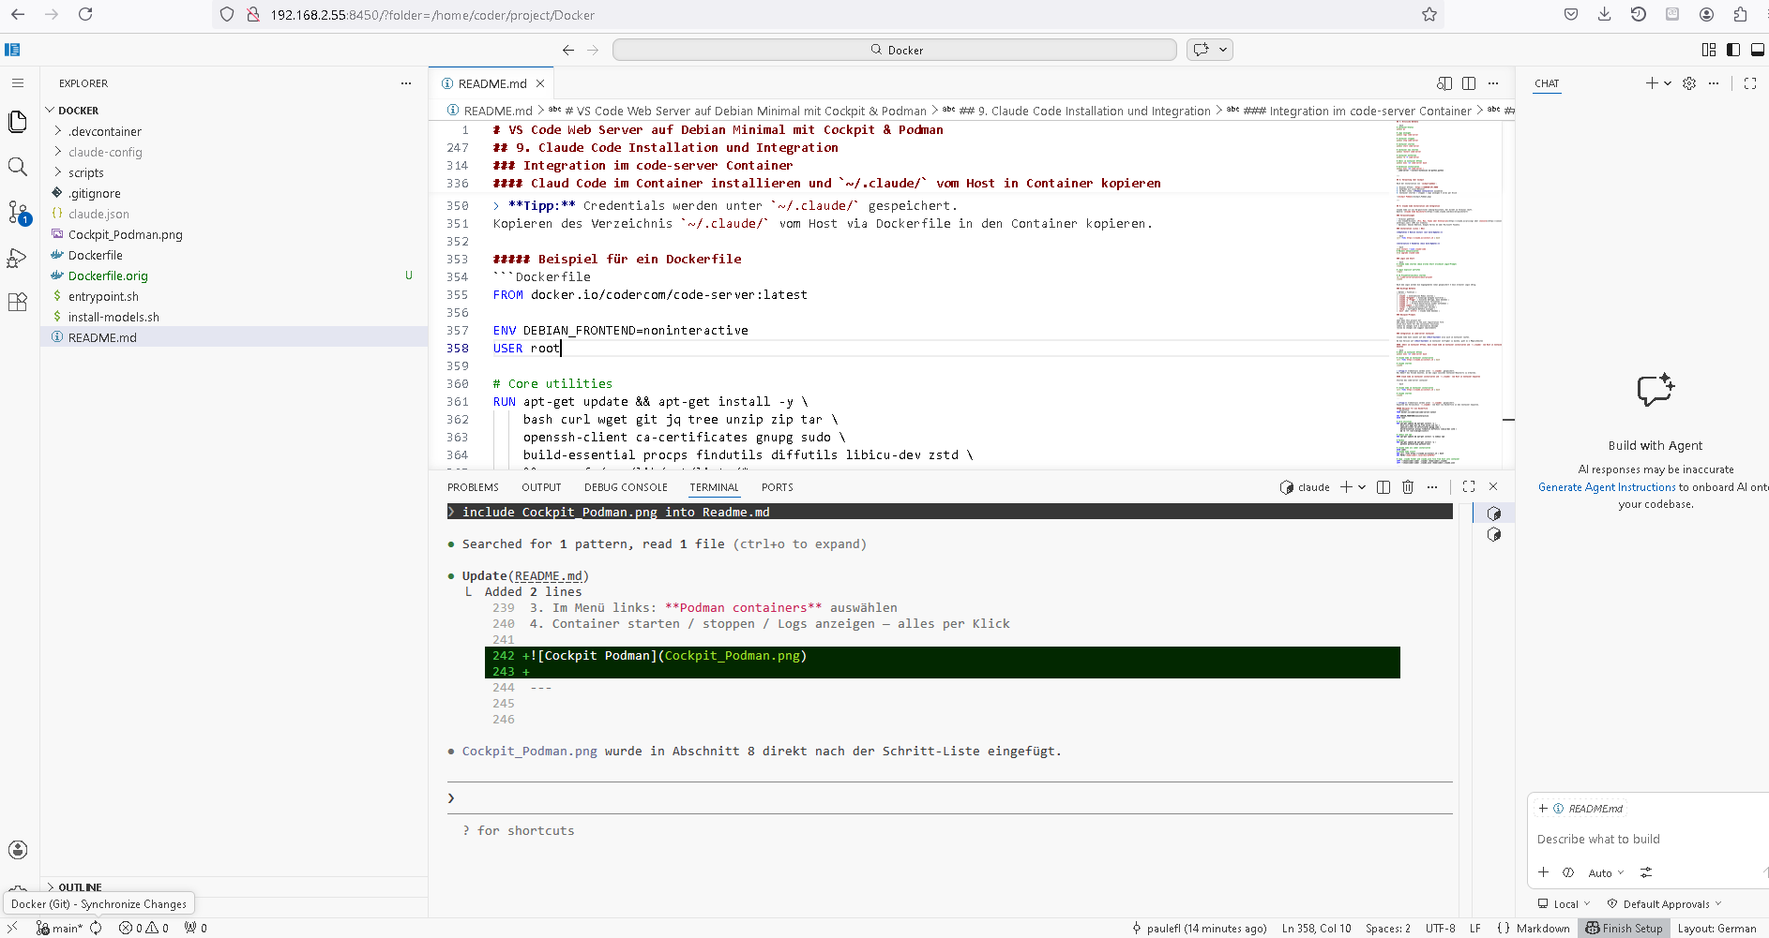Click the forwarded ports status item

coord(196,929)
